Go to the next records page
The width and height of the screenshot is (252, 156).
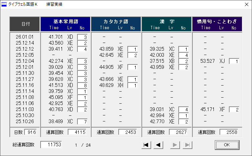click(175, 145)
